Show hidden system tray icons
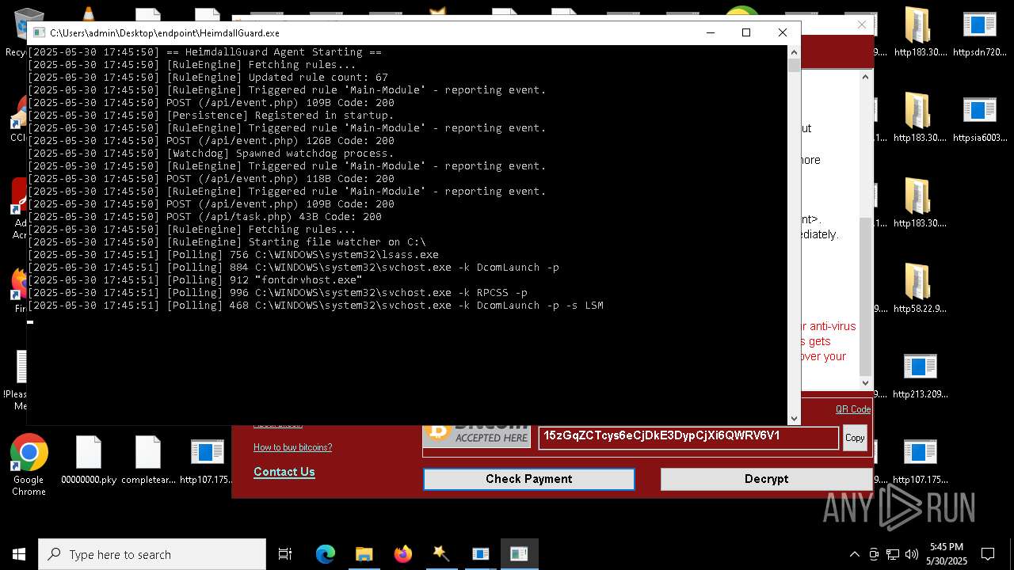This screenshot has height=570, width=1014. [x=854, y=554]
